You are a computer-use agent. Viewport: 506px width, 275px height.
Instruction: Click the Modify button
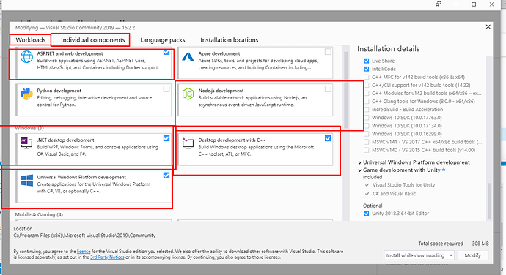tap(473, 255)
